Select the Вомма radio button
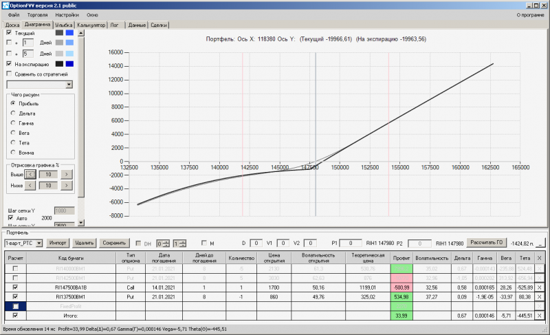This screenshot has height=335, width=550. coord(13,152)
